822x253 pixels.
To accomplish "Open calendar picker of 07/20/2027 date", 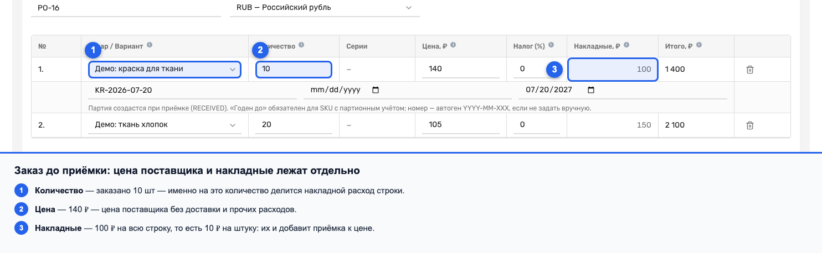I will tap(590, 89).
